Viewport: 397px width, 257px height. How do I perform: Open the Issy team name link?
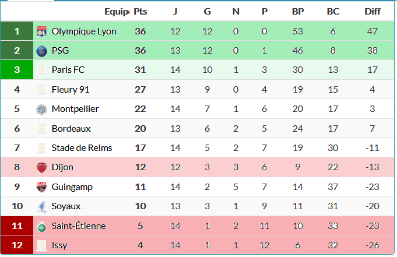[x=59, y=245]
